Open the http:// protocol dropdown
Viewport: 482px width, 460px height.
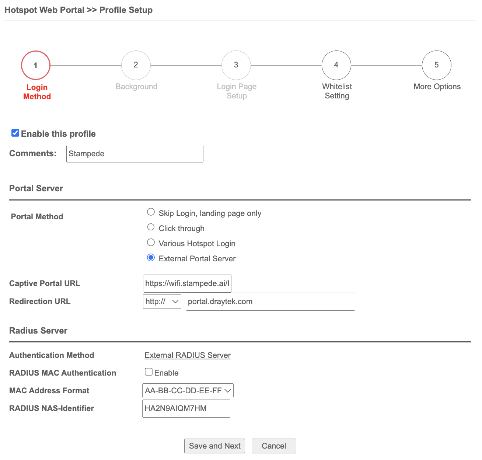click(x=162, y=302)
